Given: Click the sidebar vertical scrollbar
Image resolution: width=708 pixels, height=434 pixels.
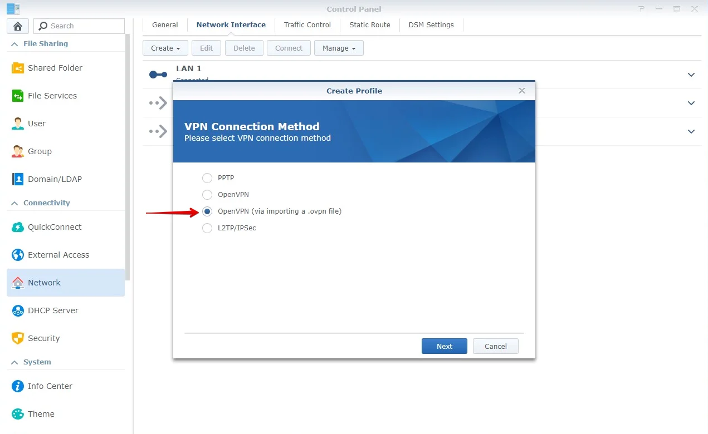Looking at the screenshot, I should (x=128, y=156).
